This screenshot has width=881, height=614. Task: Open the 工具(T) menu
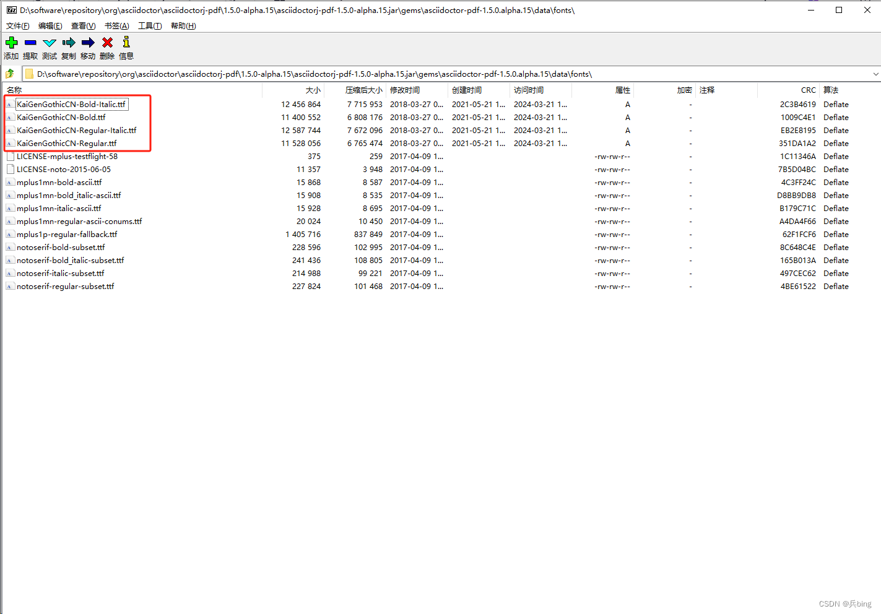pyautogui.click(x=149, y=26)
